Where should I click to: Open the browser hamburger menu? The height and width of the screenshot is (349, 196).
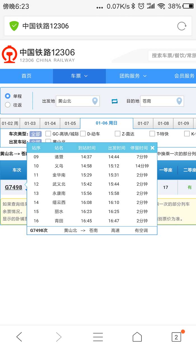[98, 337]
